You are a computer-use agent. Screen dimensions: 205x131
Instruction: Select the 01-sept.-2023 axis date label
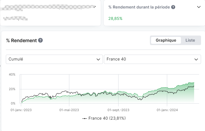pos(118,110)
